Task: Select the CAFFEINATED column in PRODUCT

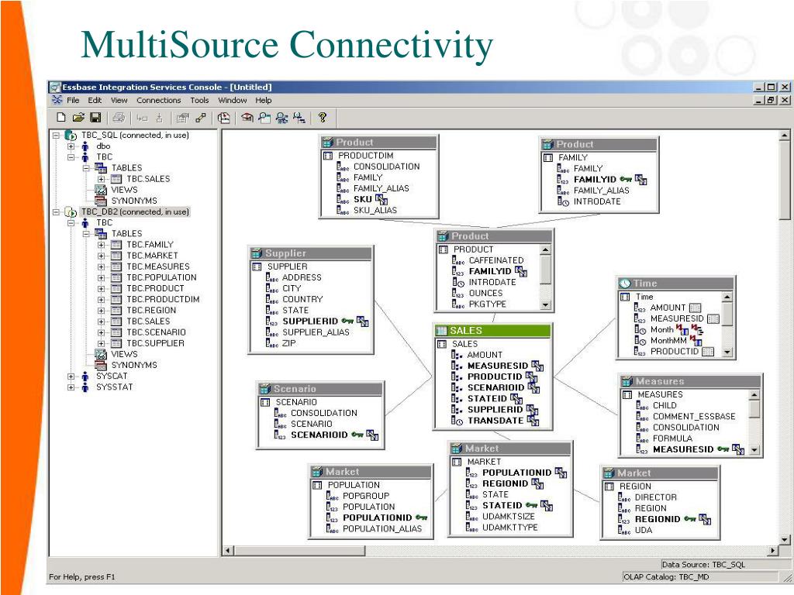Action: (x=496, y=260)
